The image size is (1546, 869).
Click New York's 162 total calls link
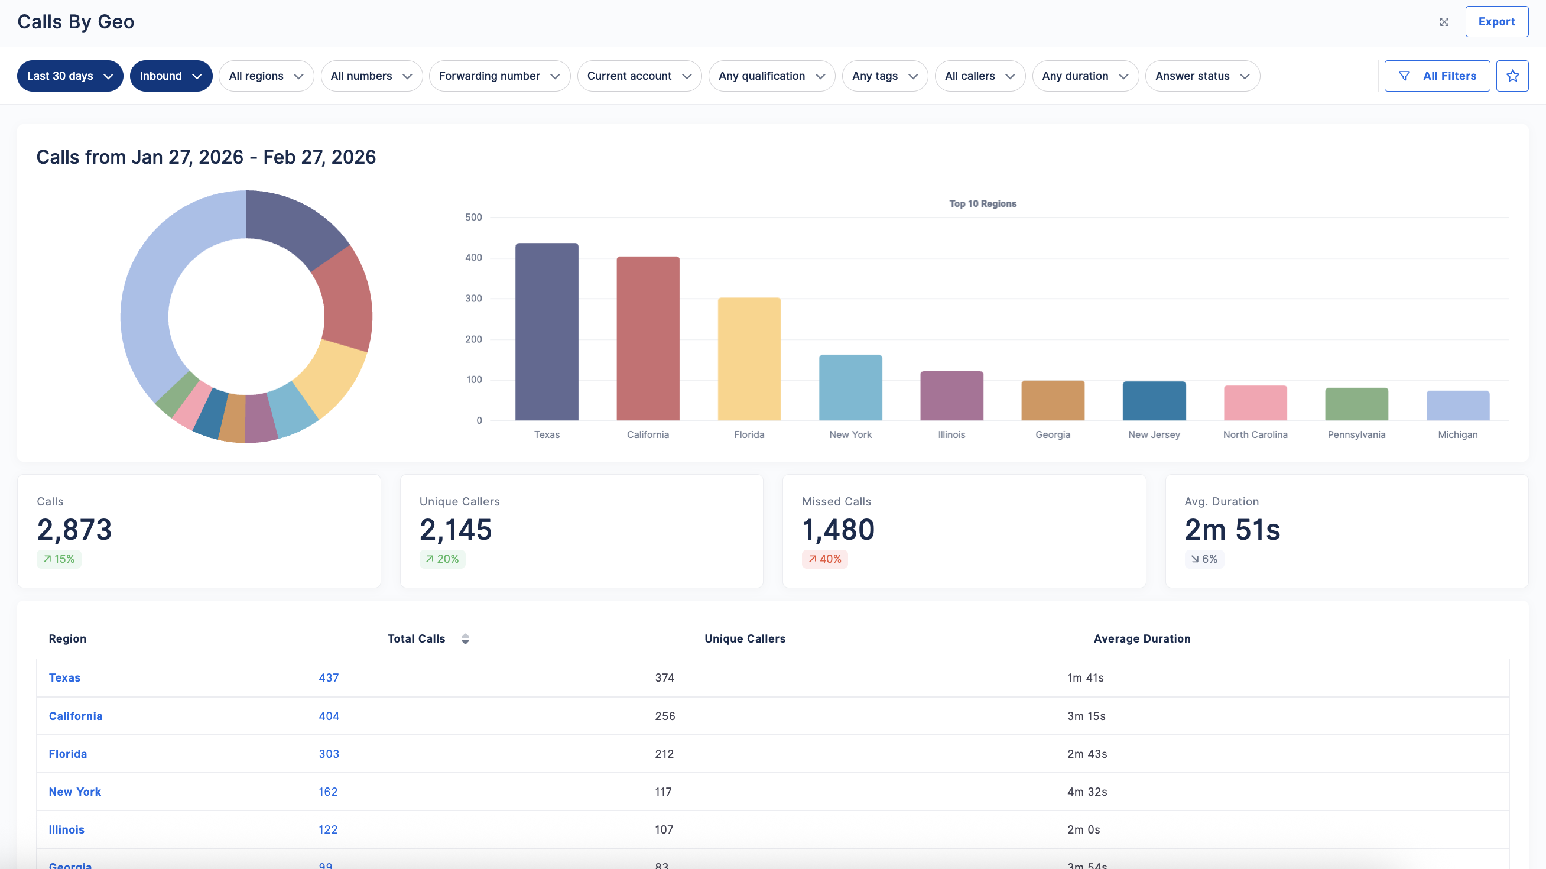coord(327,792)
